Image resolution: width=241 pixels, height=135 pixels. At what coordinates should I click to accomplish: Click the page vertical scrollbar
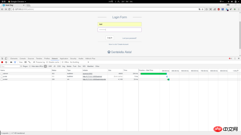(240, 35)
